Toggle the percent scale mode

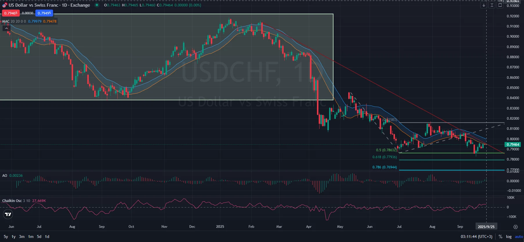(x=500, y=236)
